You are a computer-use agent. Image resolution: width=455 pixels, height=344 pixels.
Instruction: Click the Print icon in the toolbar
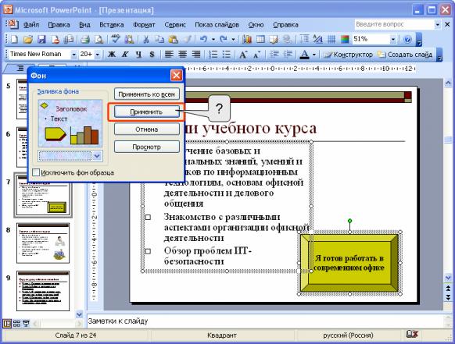pos(85,39)
